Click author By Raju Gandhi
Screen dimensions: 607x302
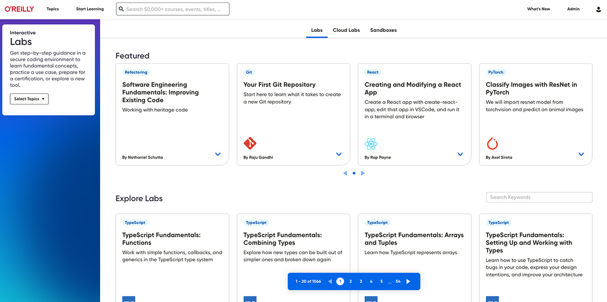coord(258,158)
